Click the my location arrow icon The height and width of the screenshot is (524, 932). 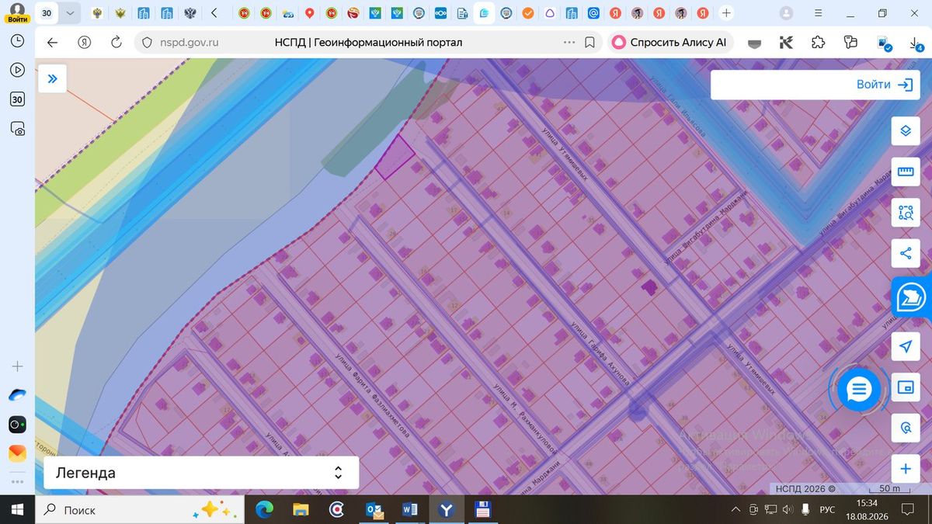pos(905,346)
